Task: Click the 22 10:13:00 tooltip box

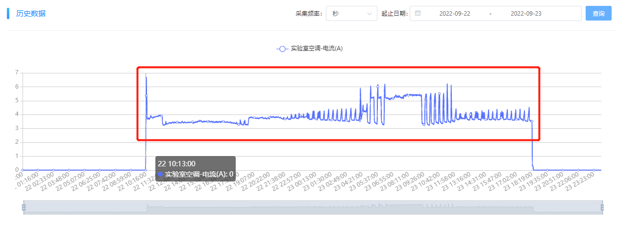Action: (x=196, y=169)
